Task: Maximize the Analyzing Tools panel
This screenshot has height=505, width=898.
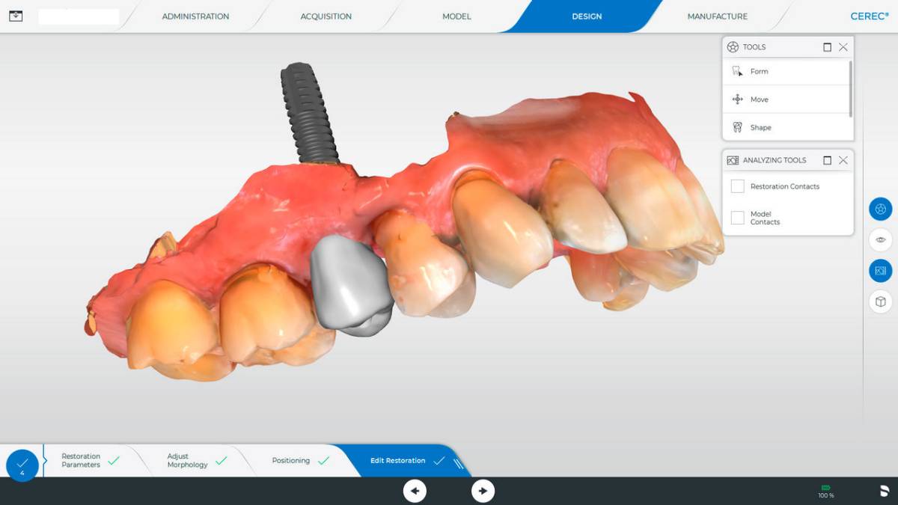Action: [x=827, y=160]
